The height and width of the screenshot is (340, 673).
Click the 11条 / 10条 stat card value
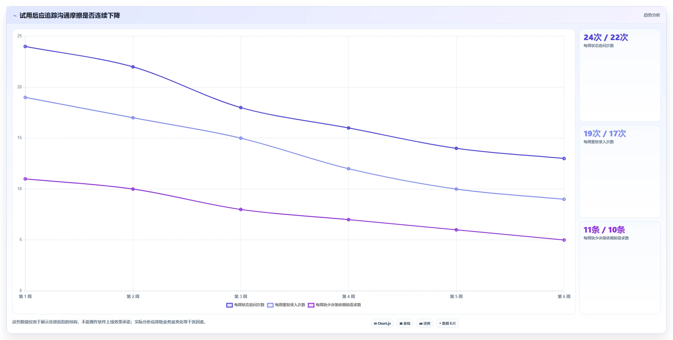point(604,230)
